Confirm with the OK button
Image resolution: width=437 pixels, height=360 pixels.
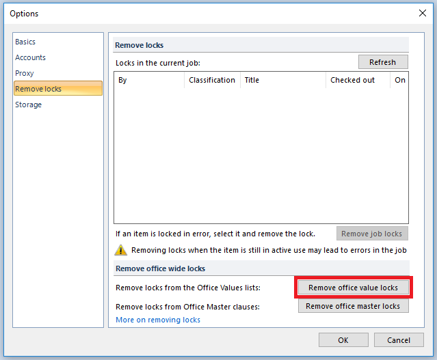(x=343, y=340)
